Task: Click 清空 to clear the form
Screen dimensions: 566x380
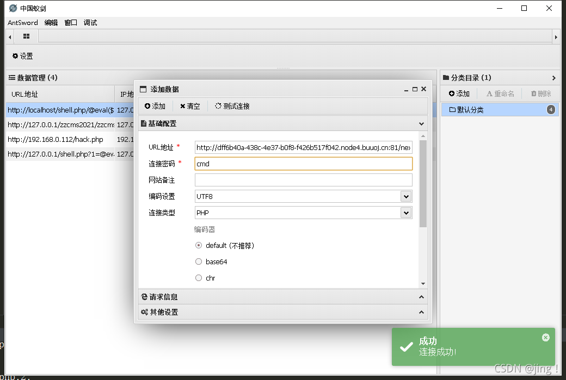Action: 190,106
